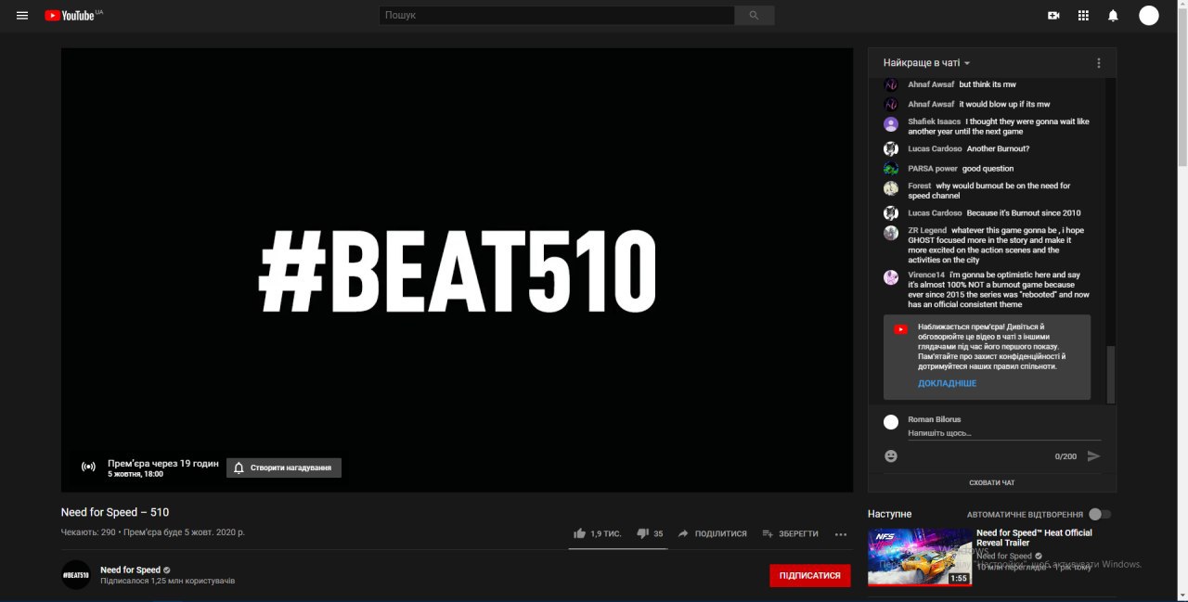Click ZR Legend's chat avatar
This screenshot has height=602, width=1188.
click(891, 233)
